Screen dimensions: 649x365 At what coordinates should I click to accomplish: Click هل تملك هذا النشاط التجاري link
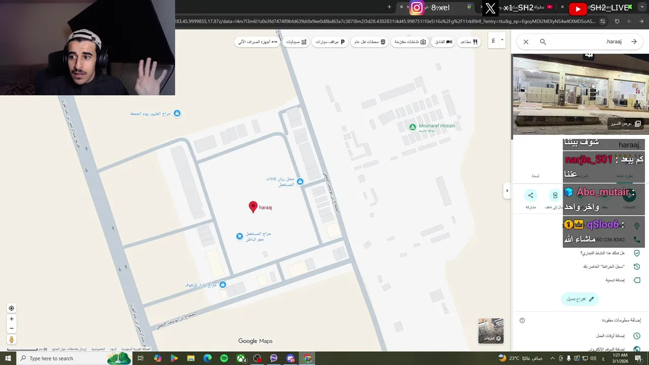point(602,253)
